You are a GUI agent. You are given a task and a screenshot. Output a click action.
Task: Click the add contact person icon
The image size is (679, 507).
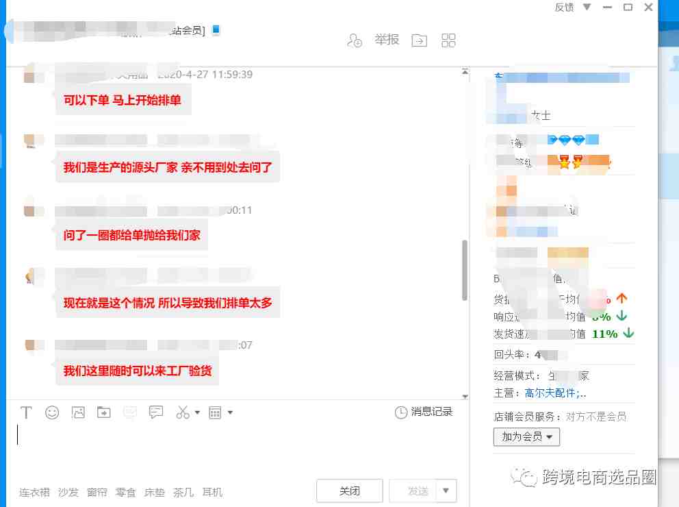(355, 40)
